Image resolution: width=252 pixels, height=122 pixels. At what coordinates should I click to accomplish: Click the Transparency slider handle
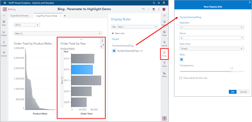[x=232, y=71]
